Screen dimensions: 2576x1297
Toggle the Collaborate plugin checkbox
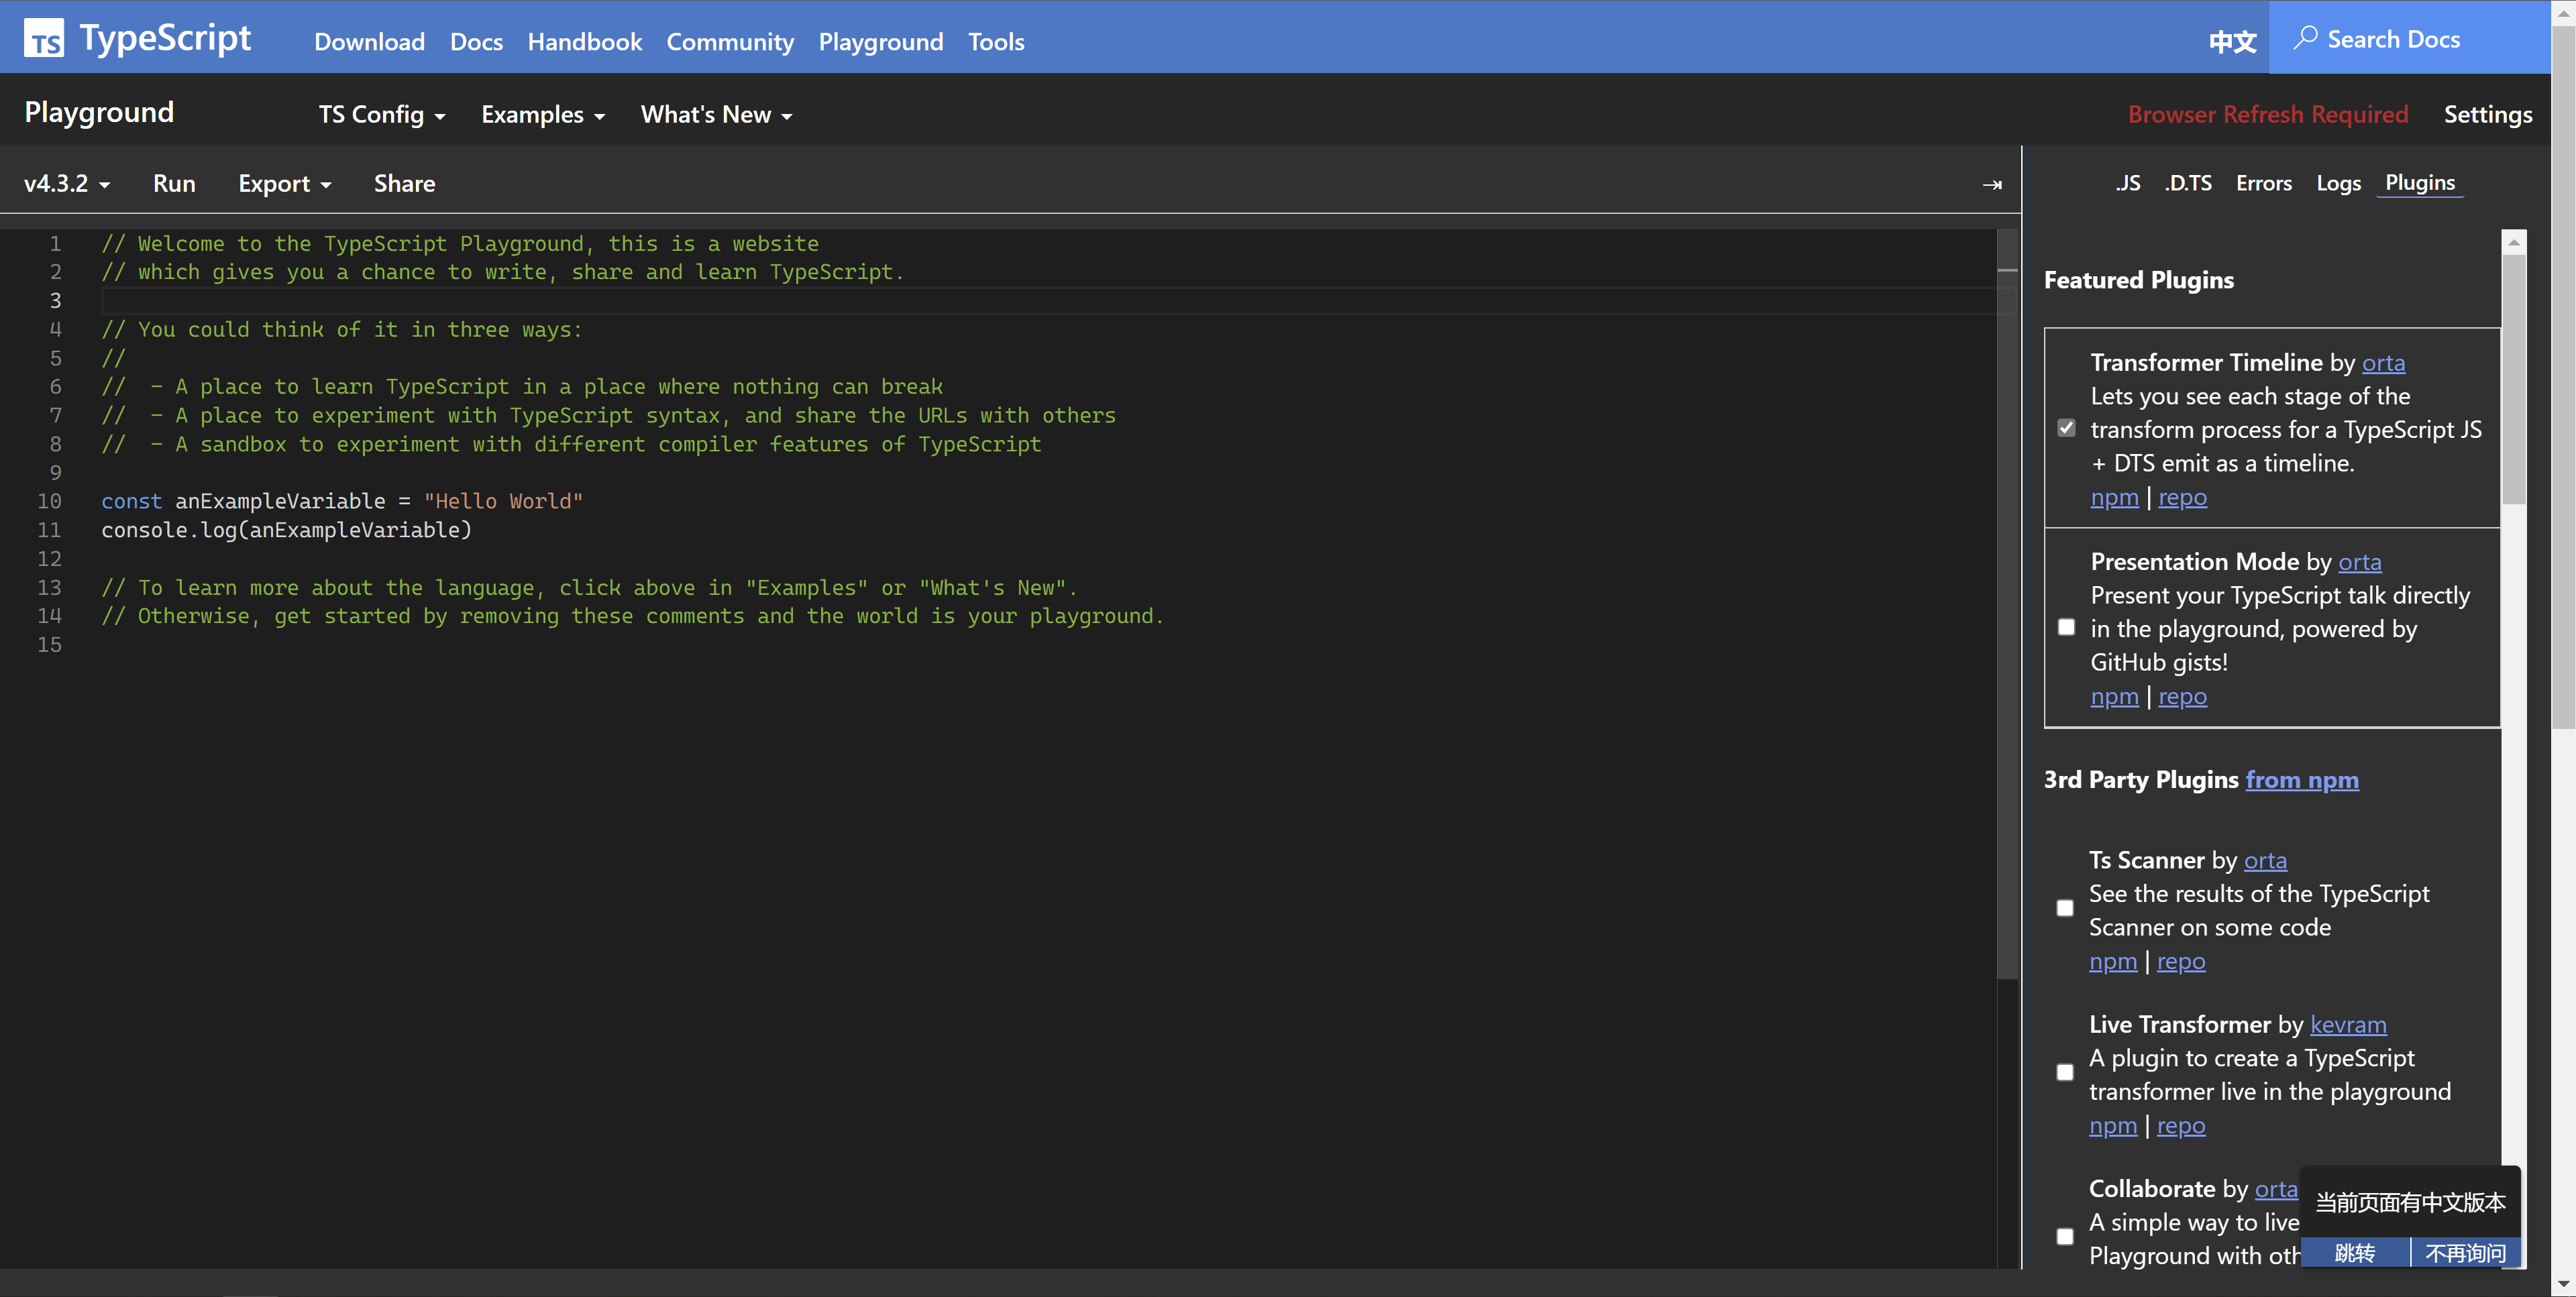click(2065, 1236)
